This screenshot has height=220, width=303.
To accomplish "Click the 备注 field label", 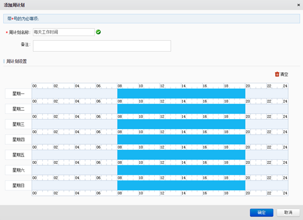I will pyautogui.click(x=26, y=45).
